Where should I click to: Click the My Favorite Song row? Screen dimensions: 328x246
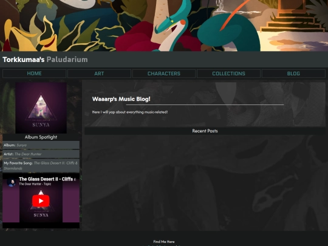pos(41,165)
